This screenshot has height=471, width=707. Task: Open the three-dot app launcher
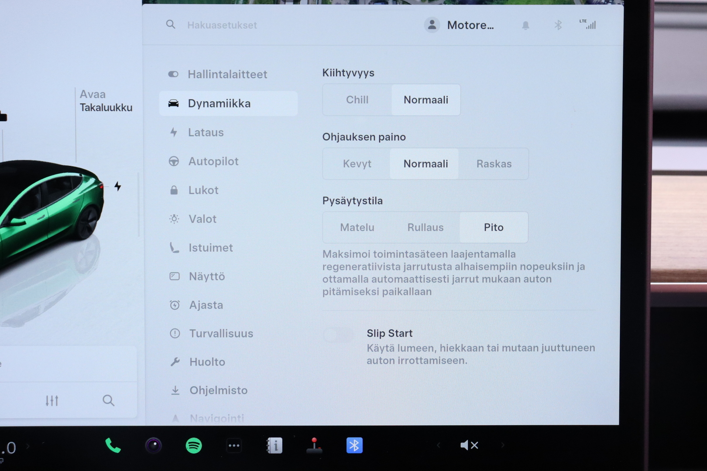coord(234,446)
